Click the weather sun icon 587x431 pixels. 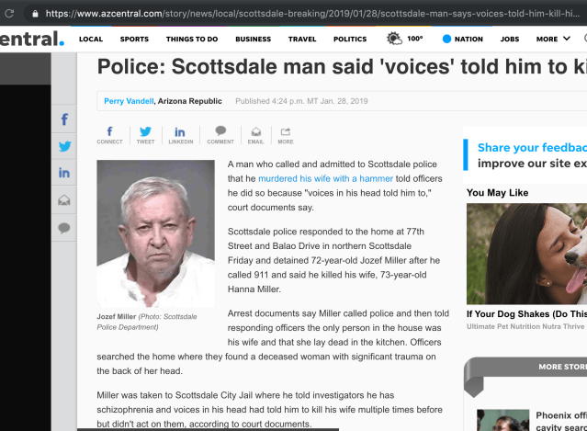click(x=394, y=39)
